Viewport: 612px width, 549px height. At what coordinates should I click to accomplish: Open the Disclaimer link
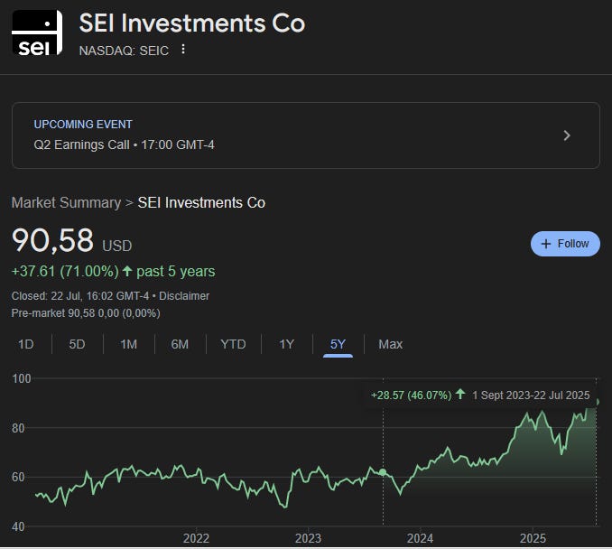tap(184, 296)
